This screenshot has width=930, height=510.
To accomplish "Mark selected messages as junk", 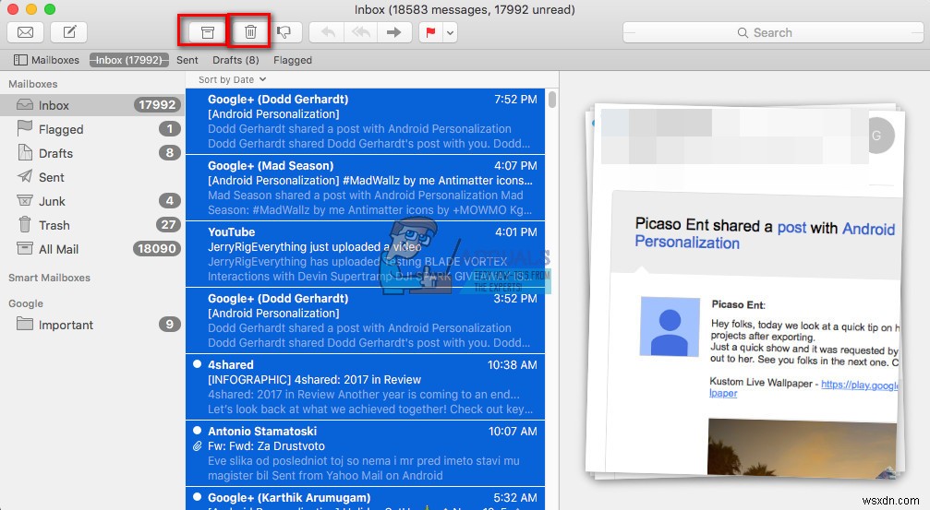I will tap(284, 32).
